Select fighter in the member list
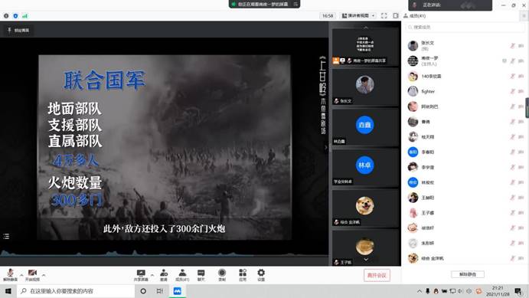The width and height of the screenshot is (529, 298). click(465, 91)
